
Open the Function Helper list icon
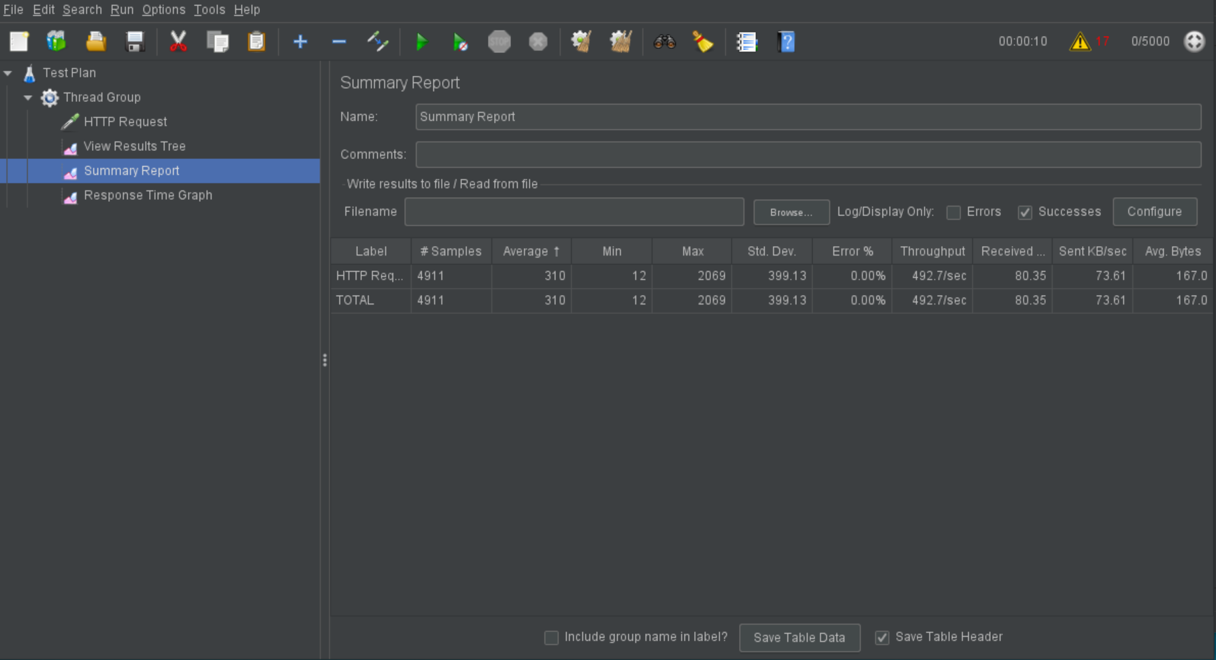[x=746, y=41]
